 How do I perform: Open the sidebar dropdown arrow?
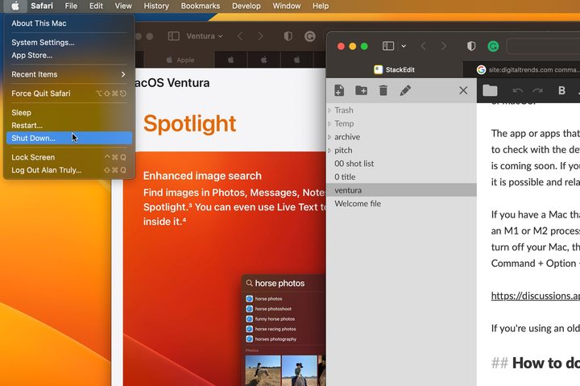[404, 46]
